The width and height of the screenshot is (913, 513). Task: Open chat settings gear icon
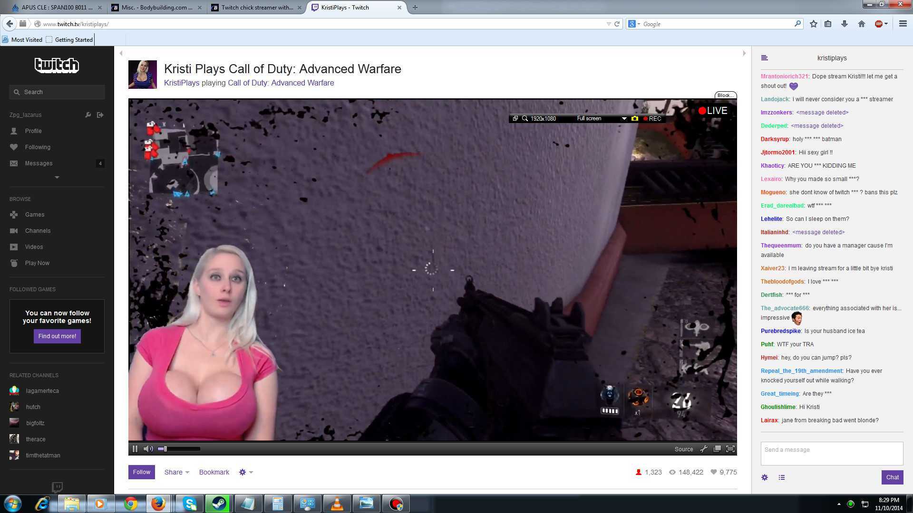pyautogui.click(x=765, y=477)
